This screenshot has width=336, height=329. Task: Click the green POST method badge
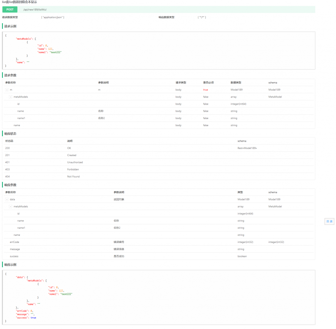(x=9, y=9)
